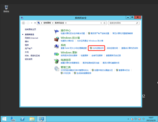Open 用户帐户 in the sidebar
Viewport: 158px width, 122px height.
click(x=29, y=49)
